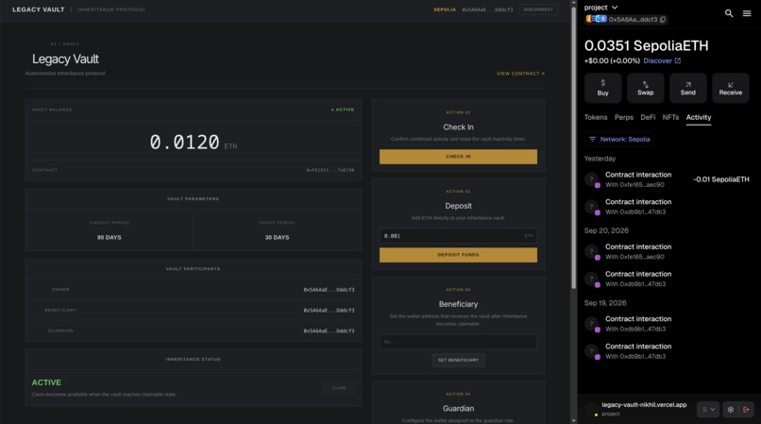Click the SEPOLIA network label in header
This screenshot has width=761, height=424.
445,9
